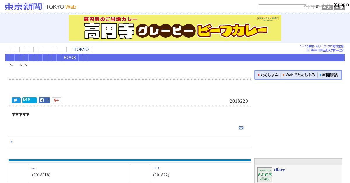
Task: Click 新聞購読 subscription link
Action: (x=329, y=75)
